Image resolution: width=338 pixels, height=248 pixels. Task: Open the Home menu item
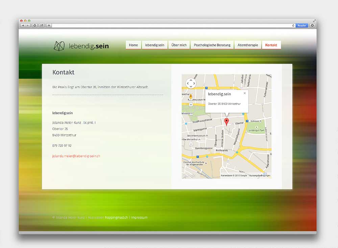tap(134, 45)
